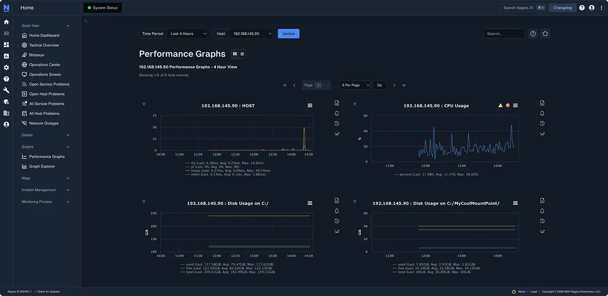Click the Nagios logo in the top left corner
608x296 pixels.
7,7
